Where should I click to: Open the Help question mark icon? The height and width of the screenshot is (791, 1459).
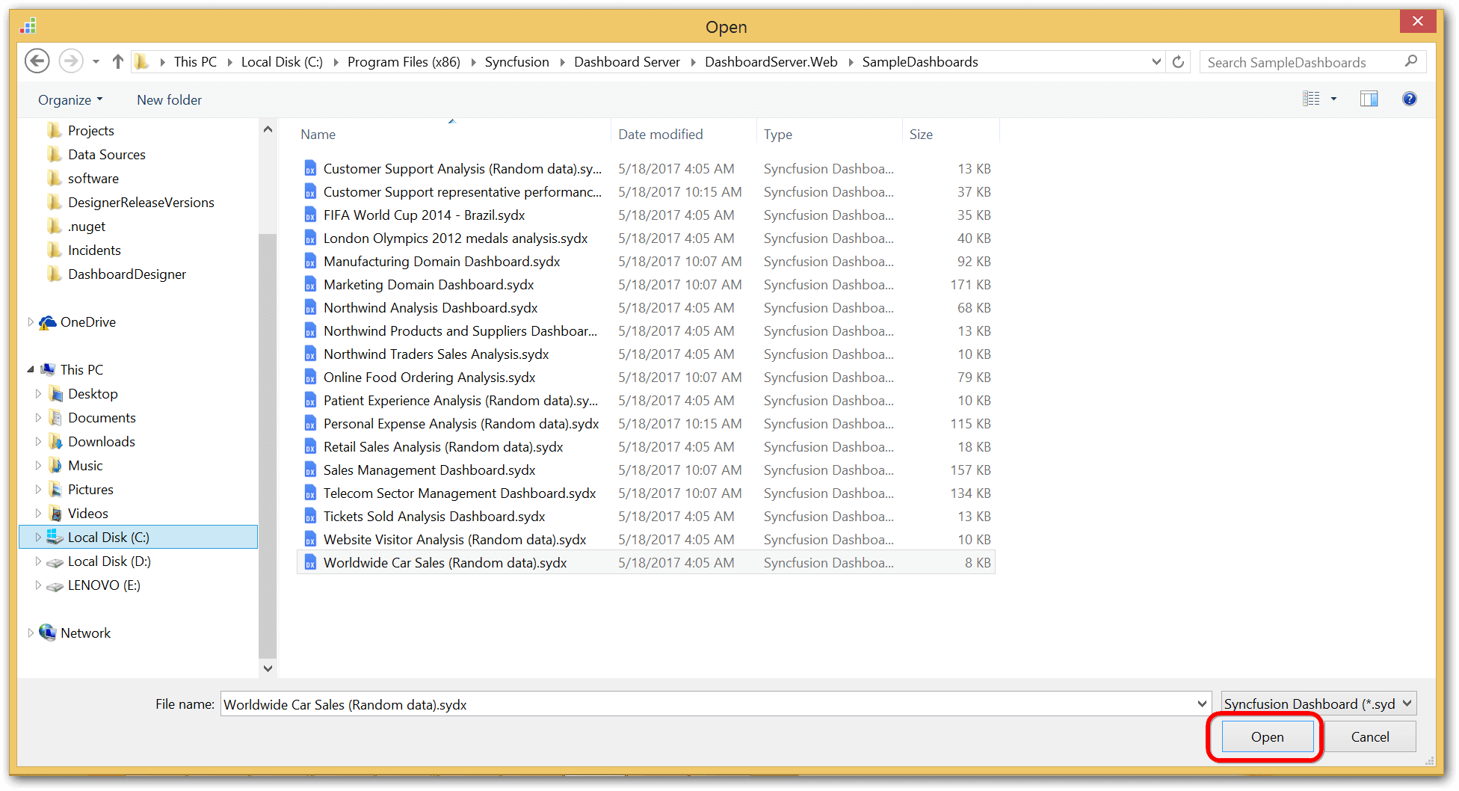click(1409, 99)
